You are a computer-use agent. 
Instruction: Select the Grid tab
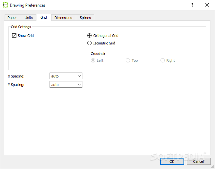[x=44, y=17]
